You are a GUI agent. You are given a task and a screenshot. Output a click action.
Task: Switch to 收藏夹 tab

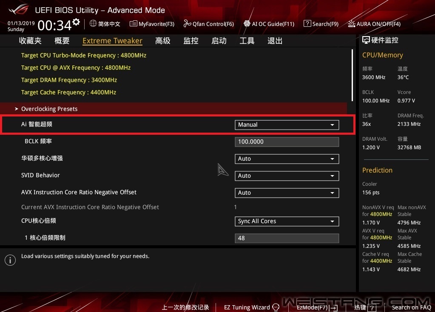[x=30, y=41]
